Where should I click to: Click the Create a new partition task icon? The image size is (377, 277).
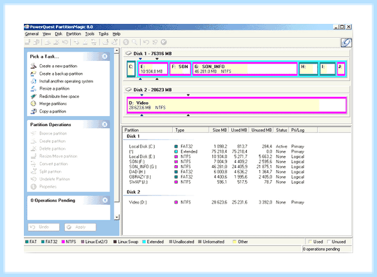point(33,66)
